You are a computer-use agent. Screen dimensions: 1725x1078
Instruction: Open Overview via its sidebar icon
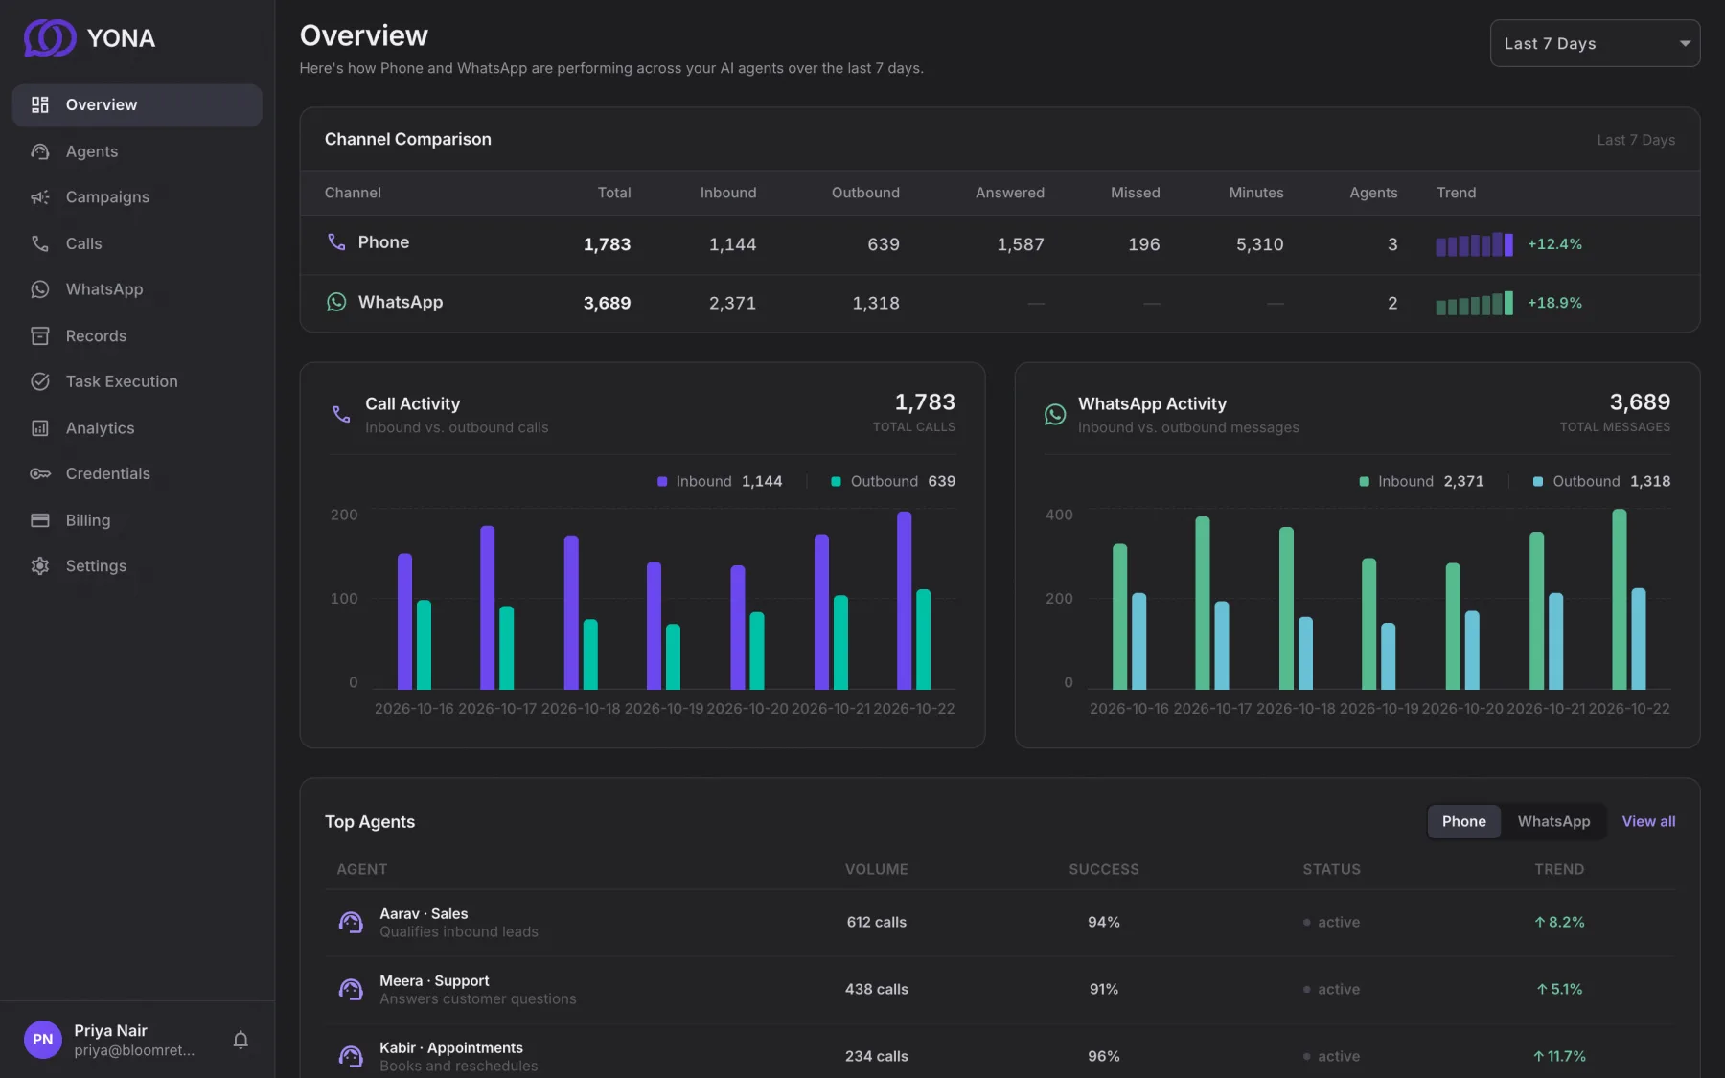pyautogui.click(x=39, y=104)
